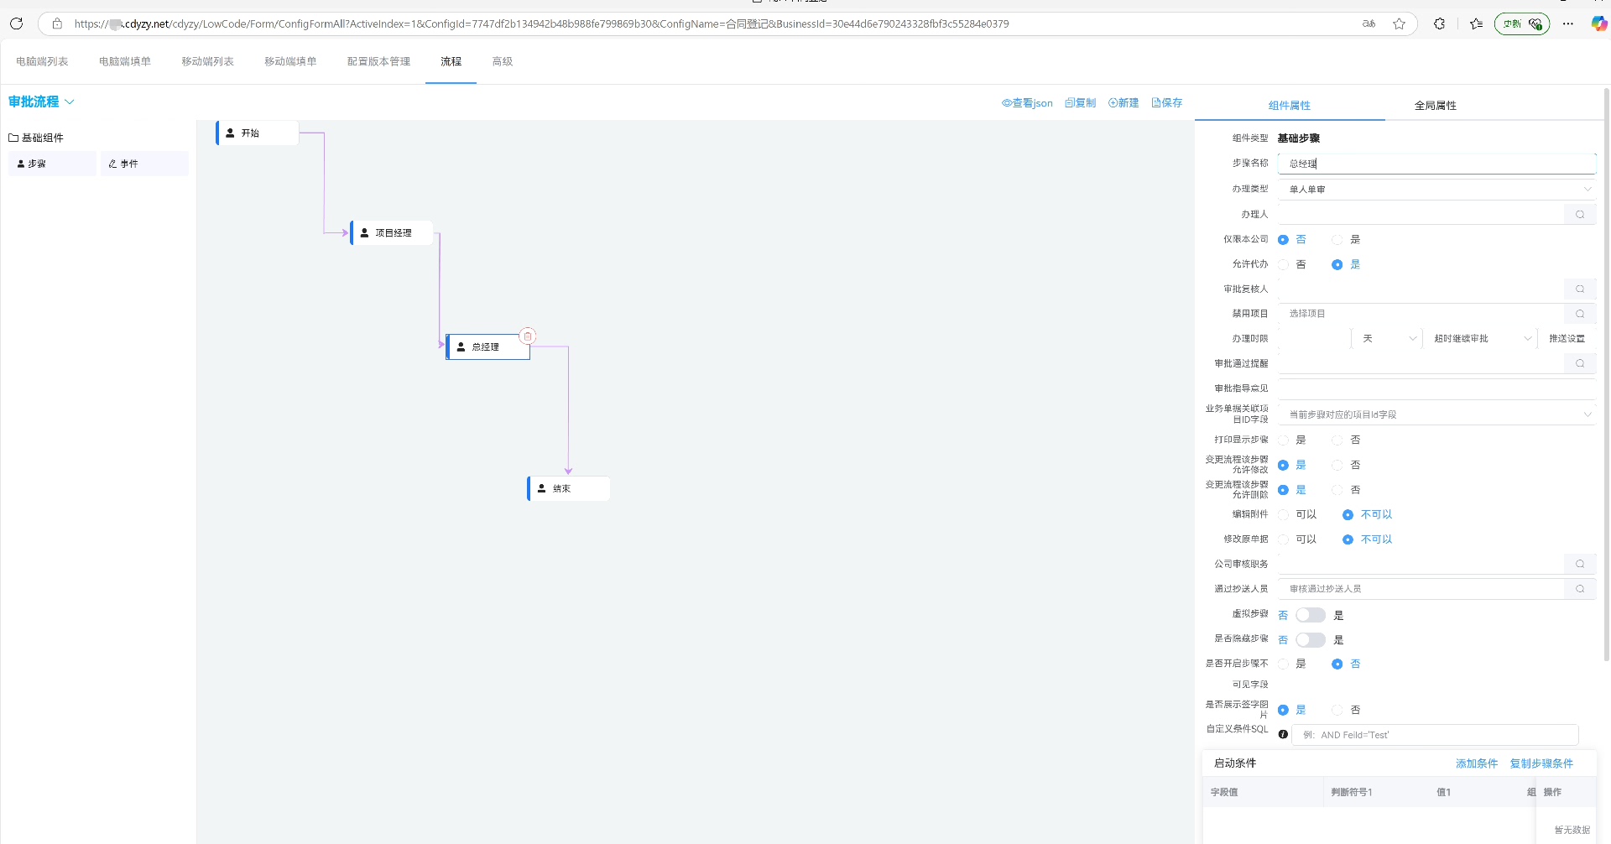
Task: Open the 超时继续审批 dropdown
Action: coord(1481,338)
